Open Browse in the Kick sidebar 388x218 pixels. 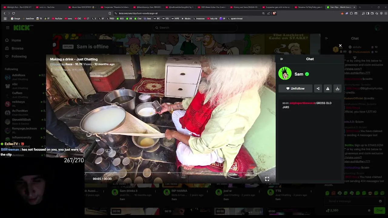(14, 48)
